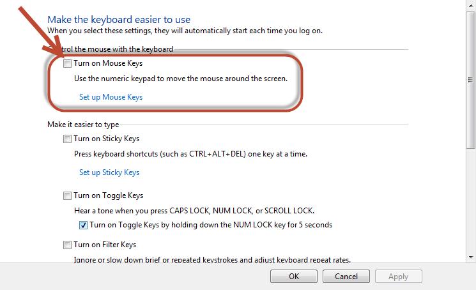Click the scrollbar down arrow
The width and height of the screenshot is (476, 290).
[470, 257]
